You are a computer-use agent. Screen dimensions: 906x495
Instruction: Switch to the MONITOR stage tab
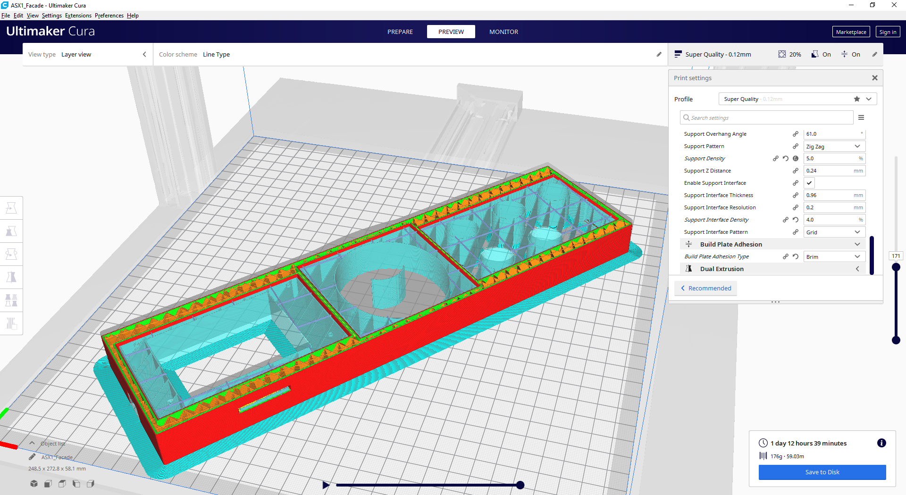(503, 32)
